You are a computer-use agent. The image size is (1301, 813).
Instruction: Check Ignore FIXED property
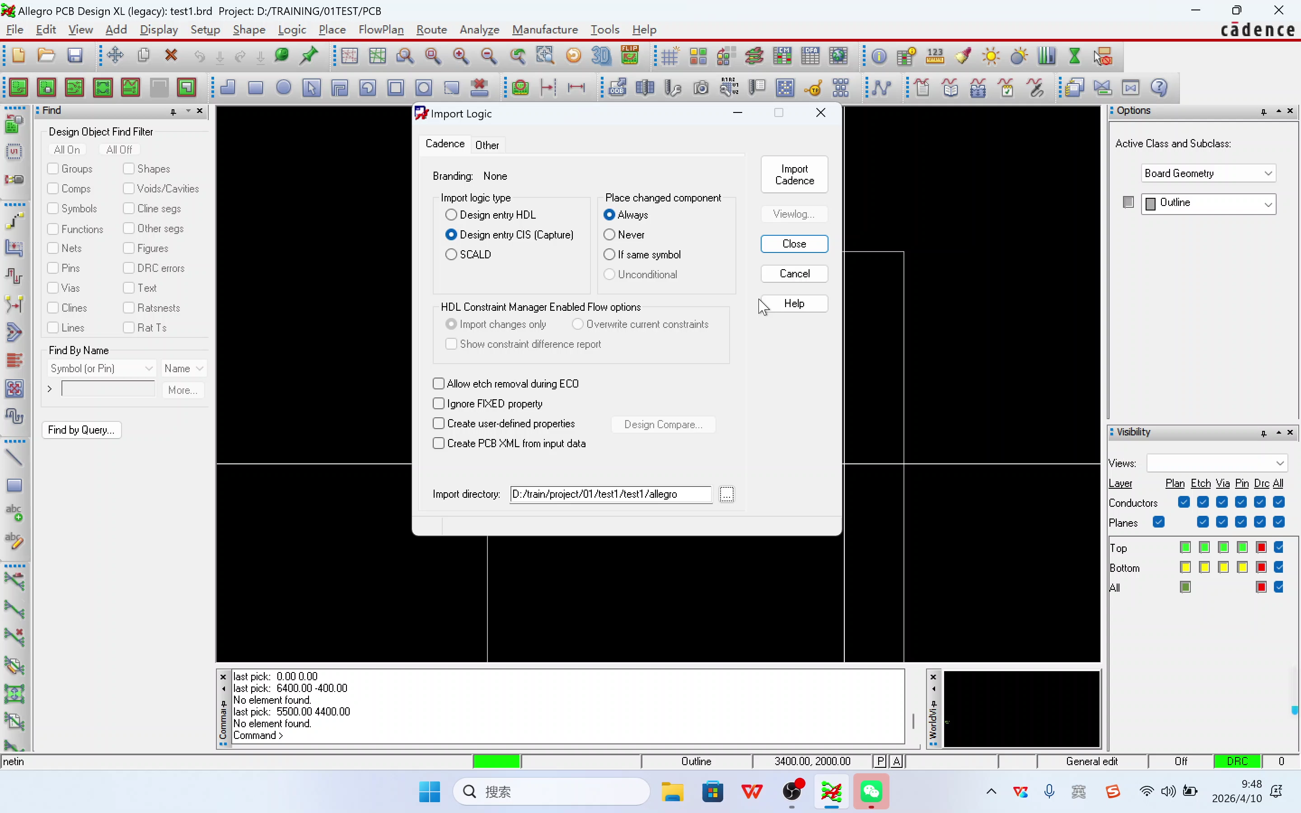tap(439, 403)
